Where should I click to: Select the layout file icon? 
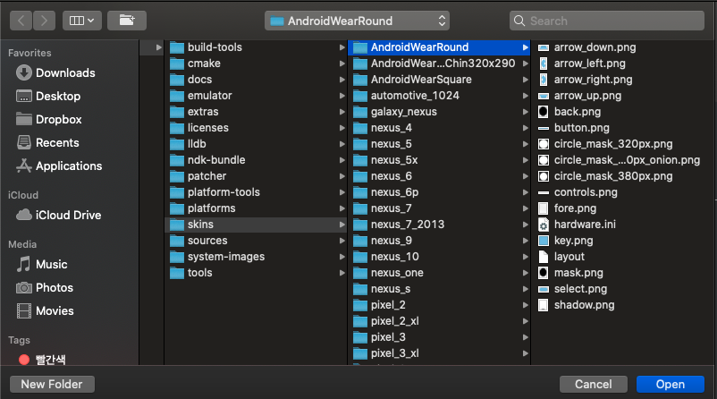pyautogui.click(x=544, y=257)
